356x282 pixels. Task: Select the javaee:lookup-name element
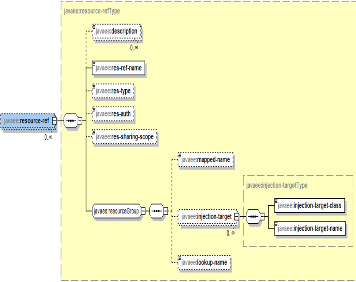coord(204,263)
